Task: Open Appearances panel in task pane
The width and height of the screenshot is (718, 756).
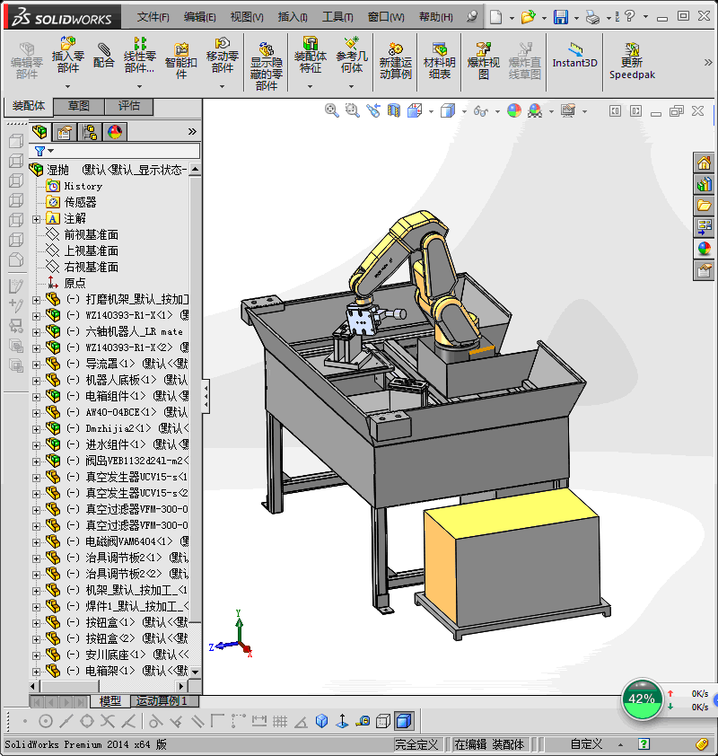Action: click(704, 249)
